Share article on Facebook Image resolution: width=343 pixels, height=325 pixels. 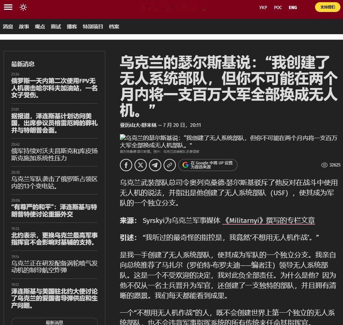(x=126, y=165)
